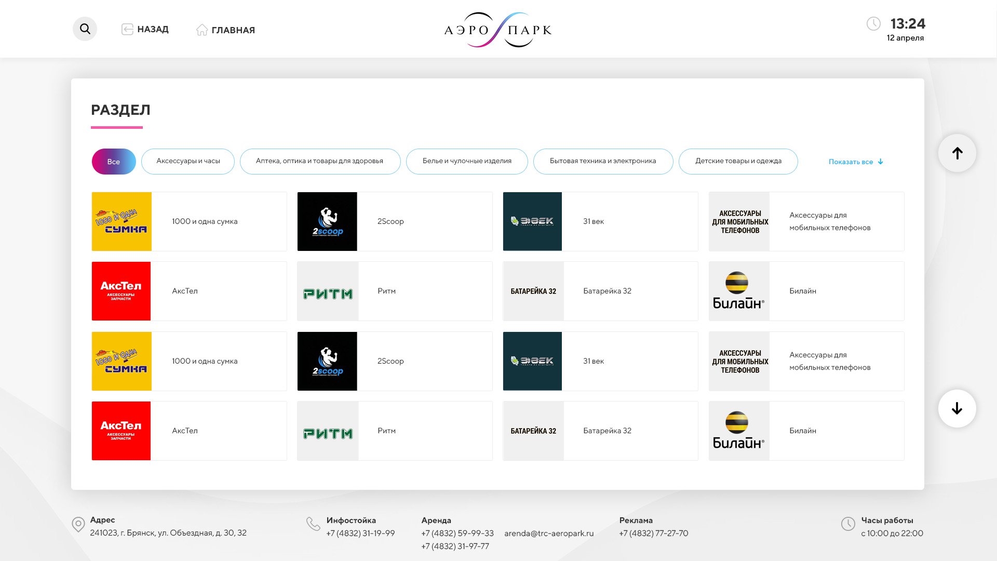
Task: Click the clock icon next to 13:24
Action: [875, 24]
